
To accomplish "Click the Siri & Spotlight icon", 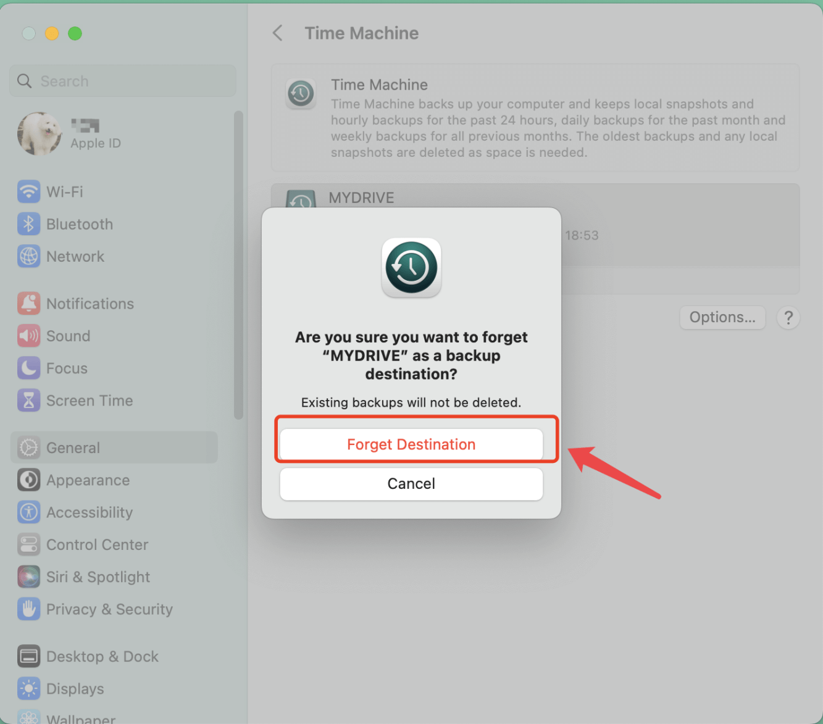I will tap(28, 577).
